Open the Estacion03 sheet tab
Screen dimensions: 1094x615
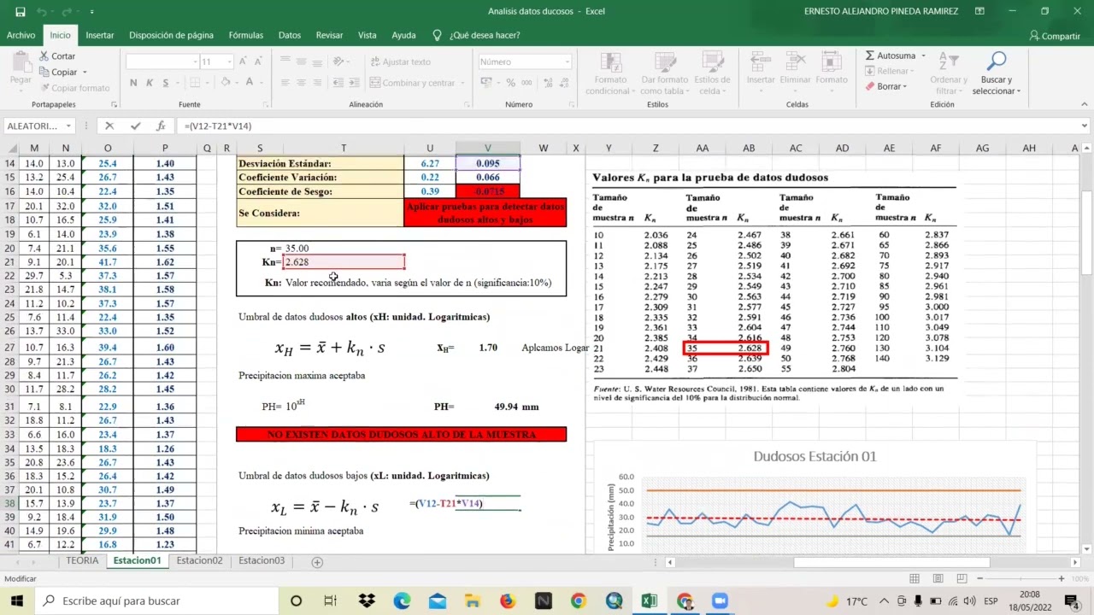tap(262, 561)
